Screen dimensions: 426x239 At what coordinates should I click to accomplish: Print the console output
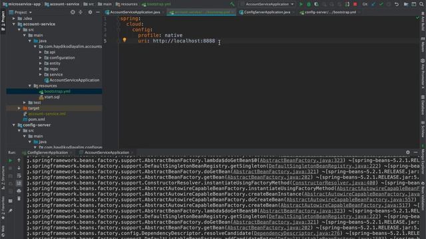pos(19,191)
